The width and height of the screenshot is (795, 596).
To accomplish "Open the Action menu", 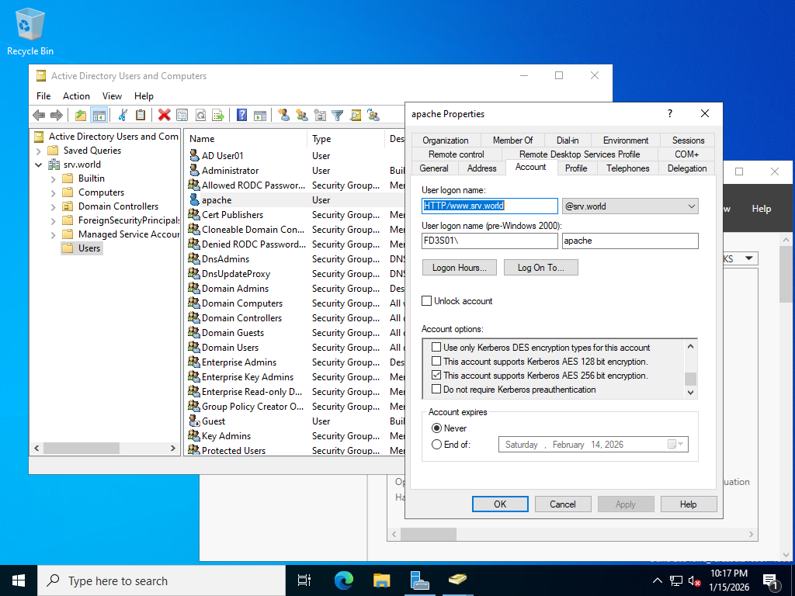I will tap(76, 96).
